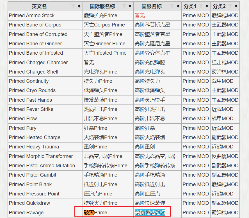Click the 分类1 header label
This screenshot has width=249, height=218.
click(x=190, y=6)
